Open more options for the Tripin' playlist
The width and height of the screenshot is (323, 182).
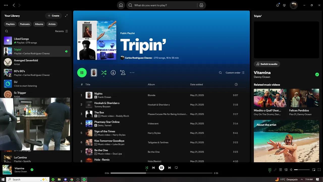(x=132, y=73)
